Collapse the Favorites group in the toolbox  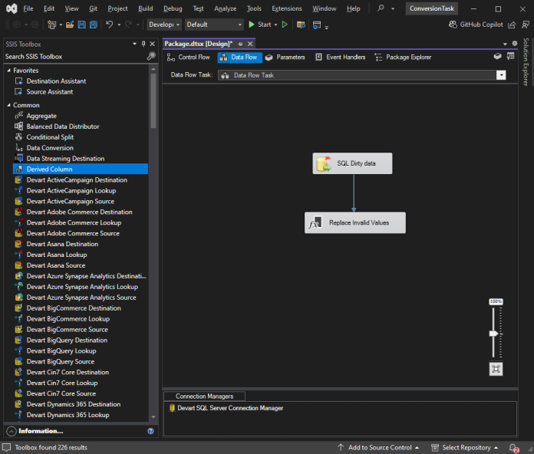pos(8,70)
